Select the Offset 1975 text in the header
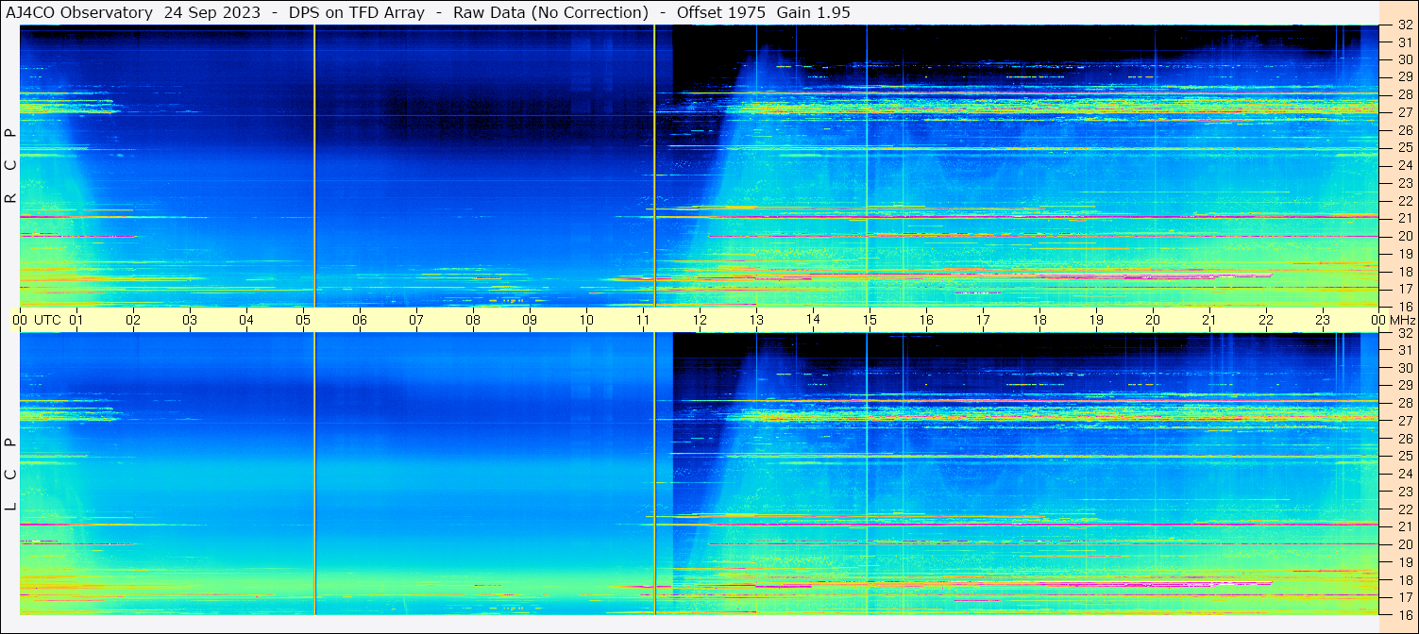 click(720, 12)
